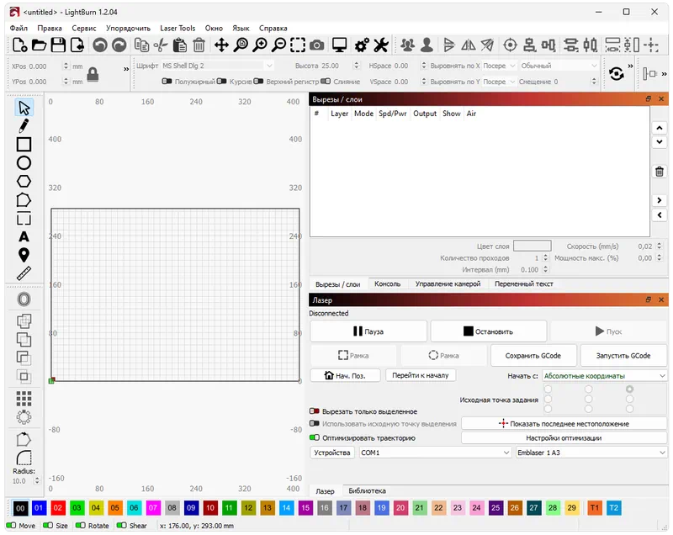Switch to the Библиотека tab

367,490
